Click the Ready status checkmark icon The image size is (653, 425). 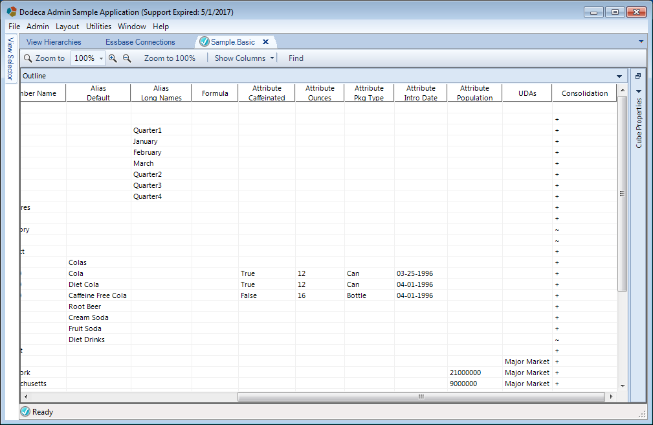(x=25, y=411)
